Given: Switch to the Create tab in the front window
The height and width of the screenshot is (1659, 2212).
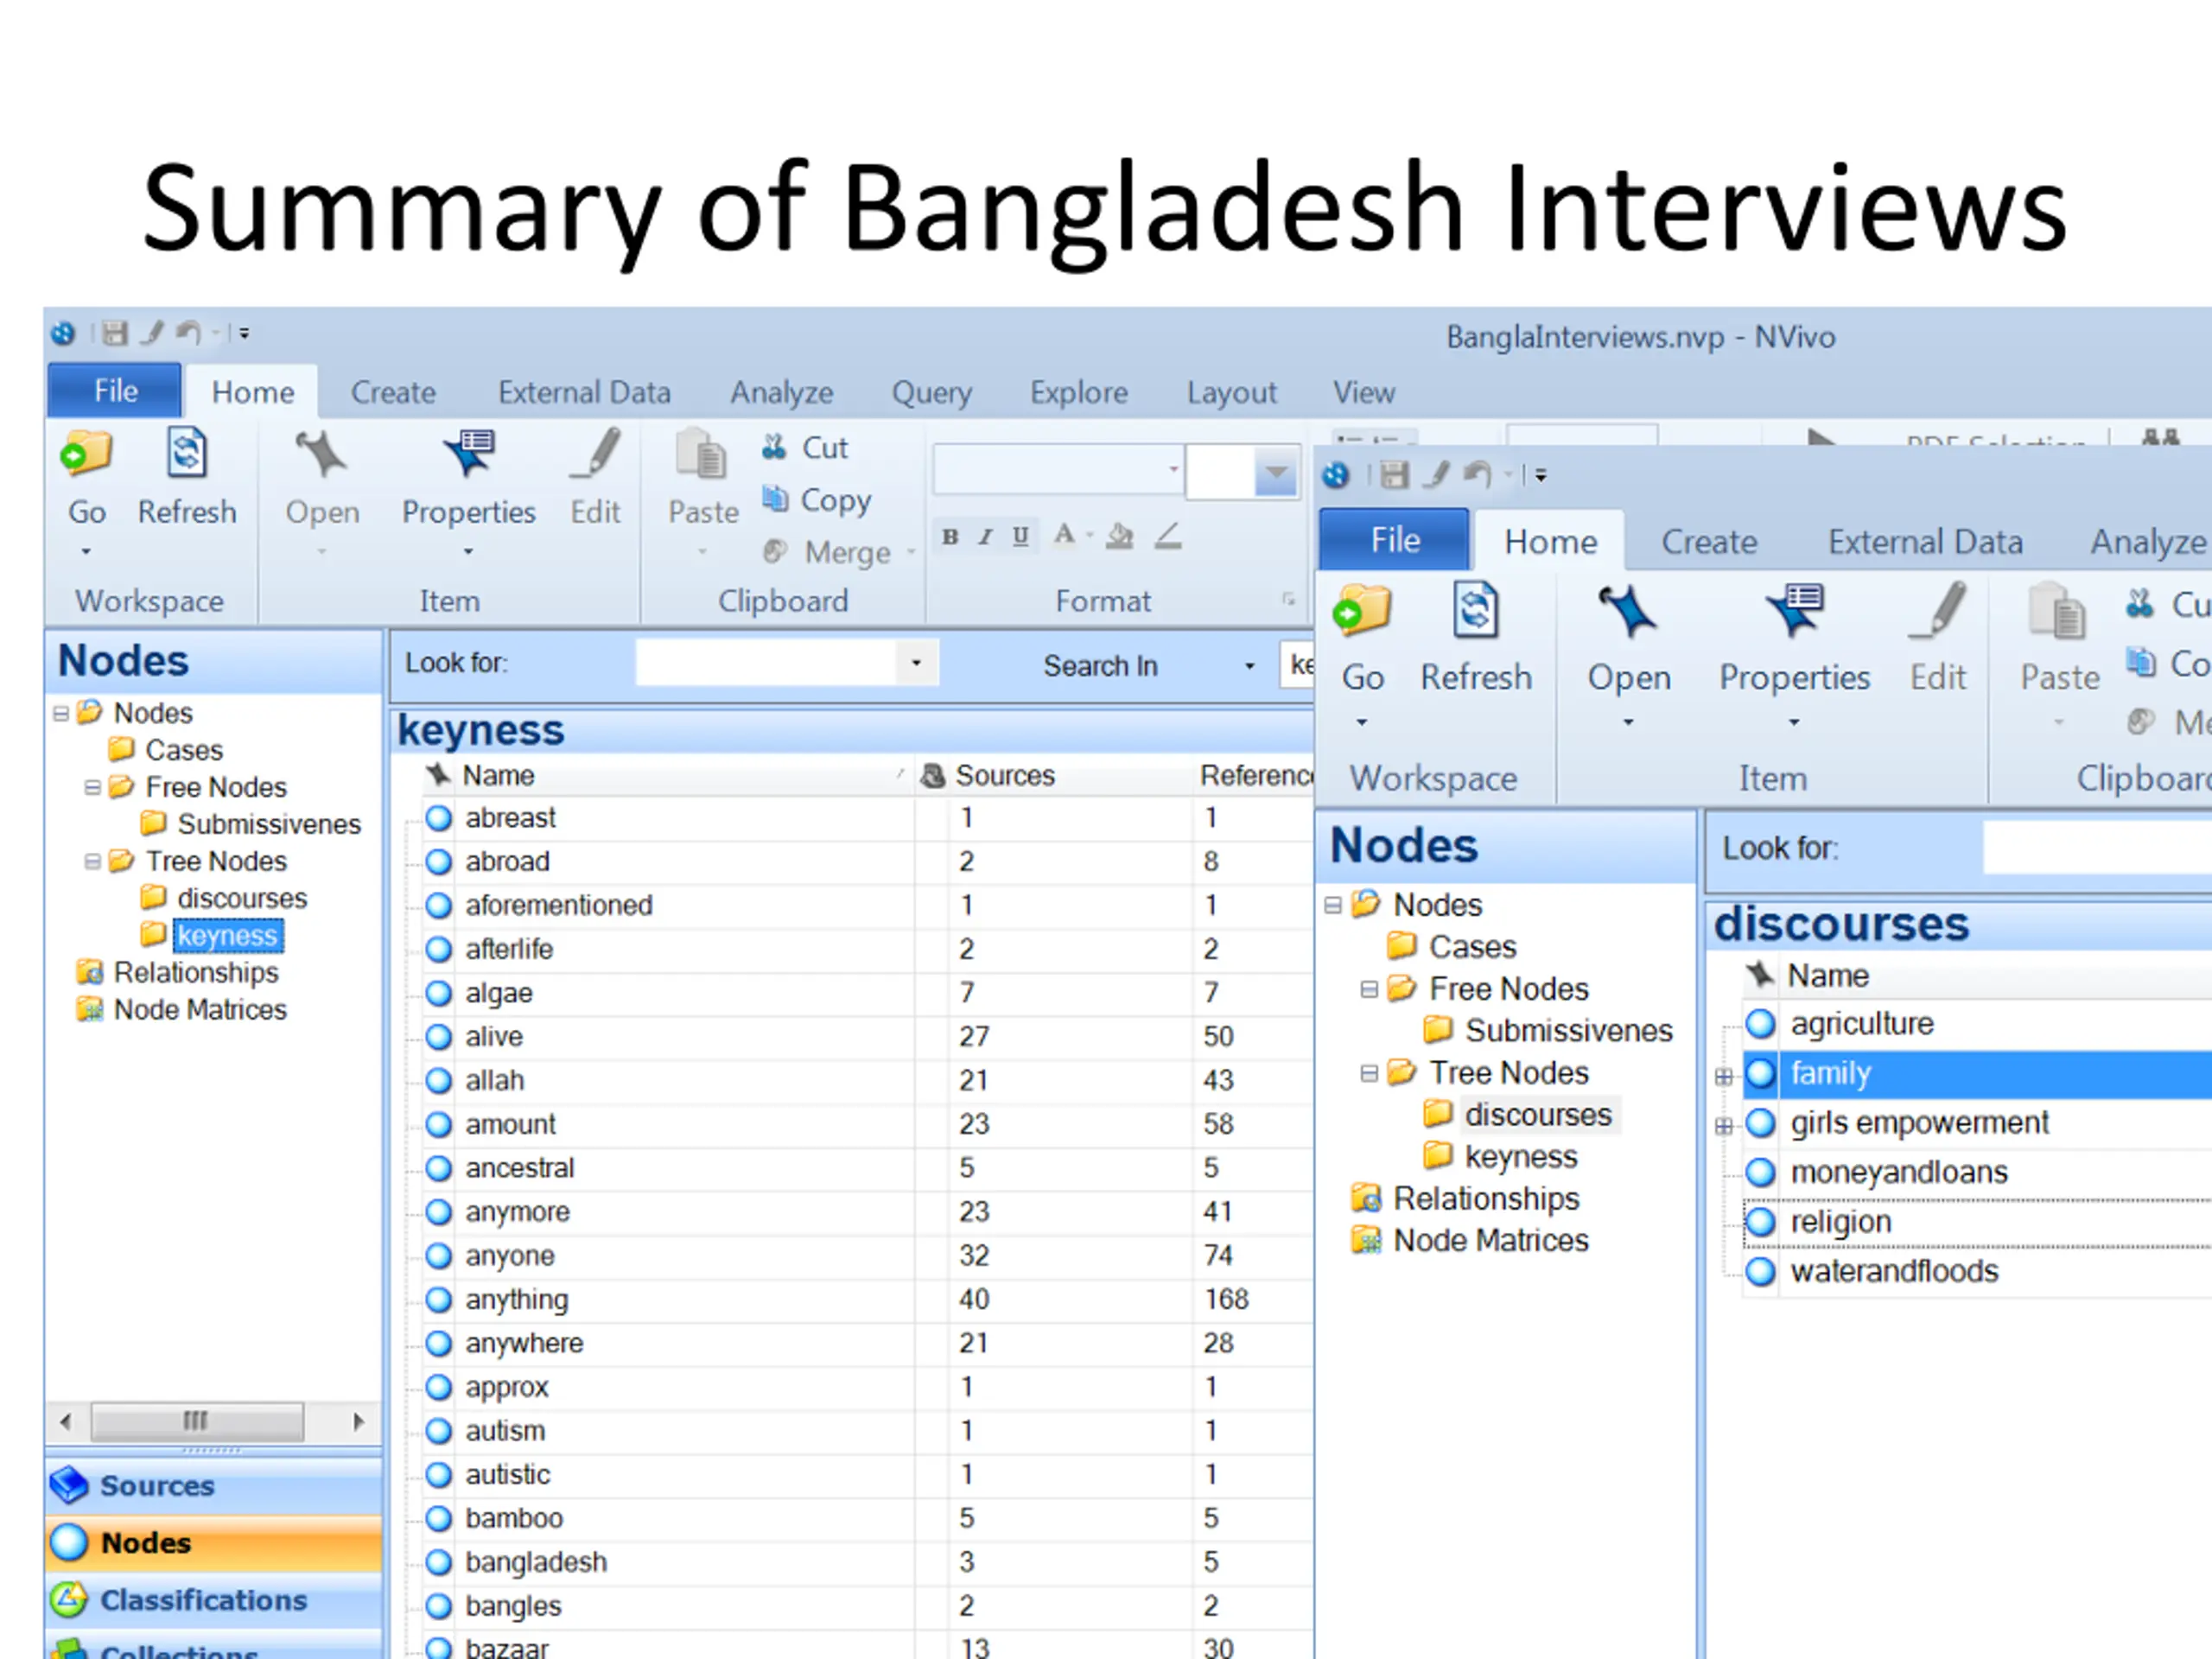Looking at the screenshot, I should (1708, 542).
